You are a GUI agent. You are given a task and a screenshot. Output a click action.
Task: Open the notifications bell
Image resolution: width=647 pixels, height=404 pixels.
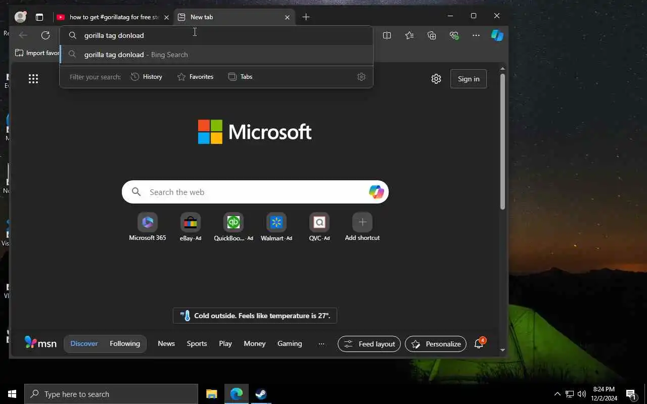(479, 344)
